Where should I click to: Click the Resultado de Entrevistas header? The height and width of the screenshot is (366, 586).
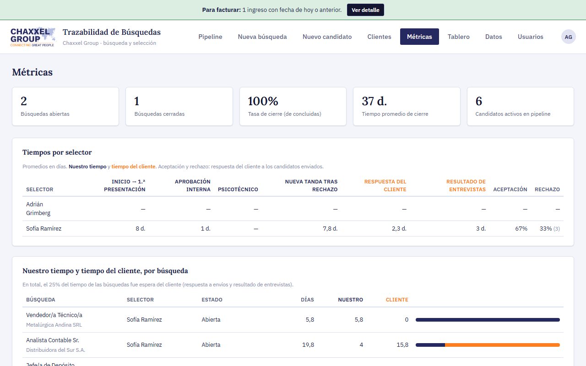click(x=466, y=185)
